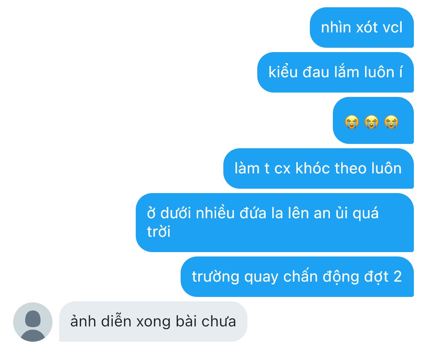Viewport: 427px width, 345px height.
Task: Click the sender's default avatar icon
Action: tap(33, 322)
